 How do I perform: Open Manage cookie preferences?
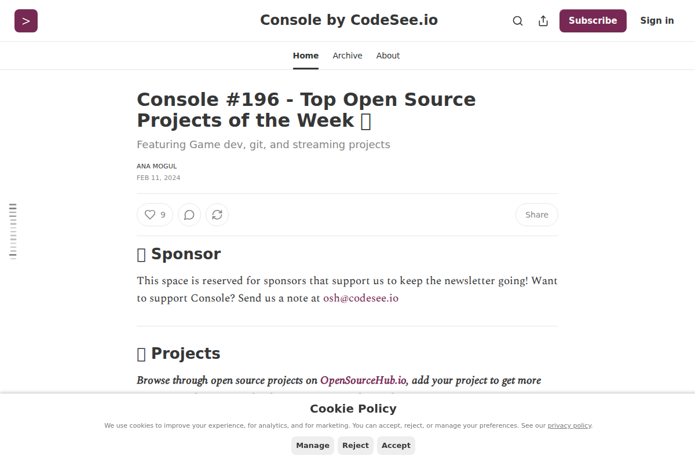(x=313, y=446)
